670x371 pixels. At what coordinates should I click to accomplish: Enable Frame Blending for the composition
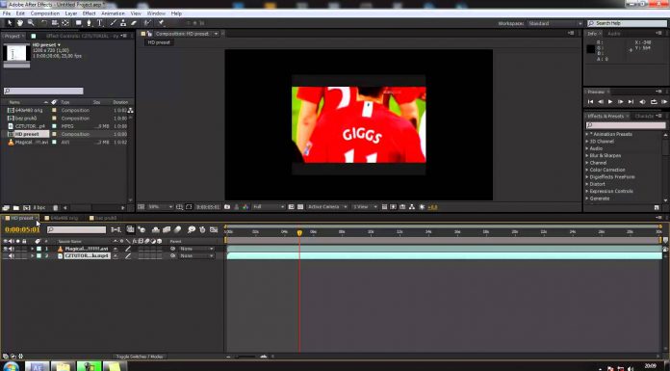(167, 229)
